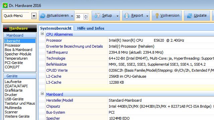The height and width of the screenshot is (120, 214).
Task: Click the Dr. Hardware 2016 app icon
Action: click(x=5, y=6)
